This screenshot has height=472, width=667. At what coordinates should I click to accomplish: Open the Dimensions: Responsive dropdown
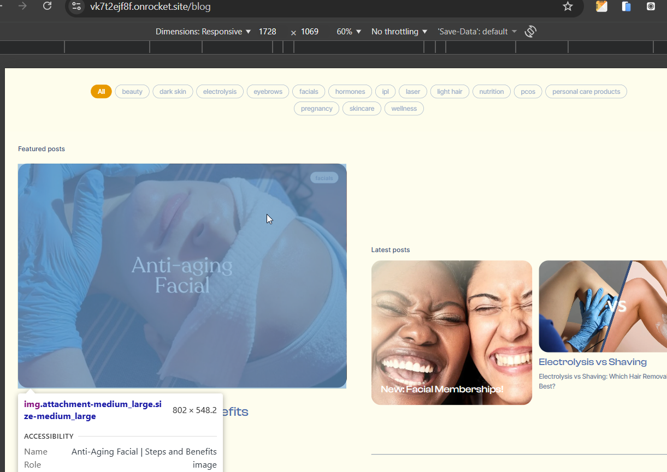pyautogui.click(x=203, y=32)
